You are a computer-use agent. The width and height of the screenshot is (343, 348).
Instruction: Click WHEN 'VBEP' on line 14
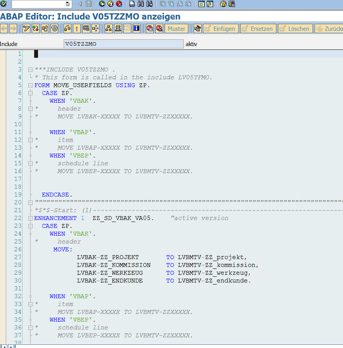[x=71, y=155]
